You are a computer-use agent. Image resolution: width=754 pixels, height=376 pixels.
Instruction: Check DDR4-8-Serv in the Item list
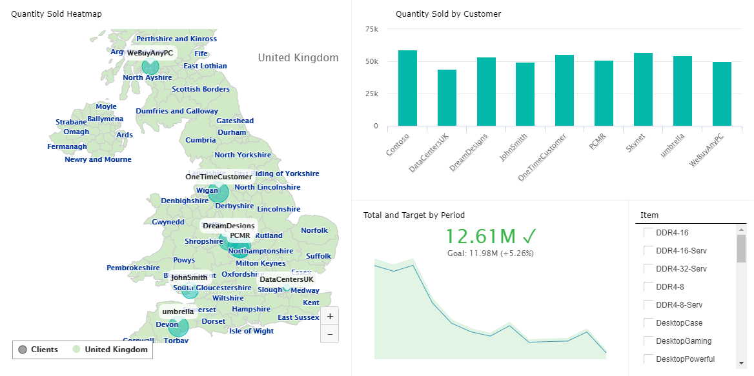point(647,304)
